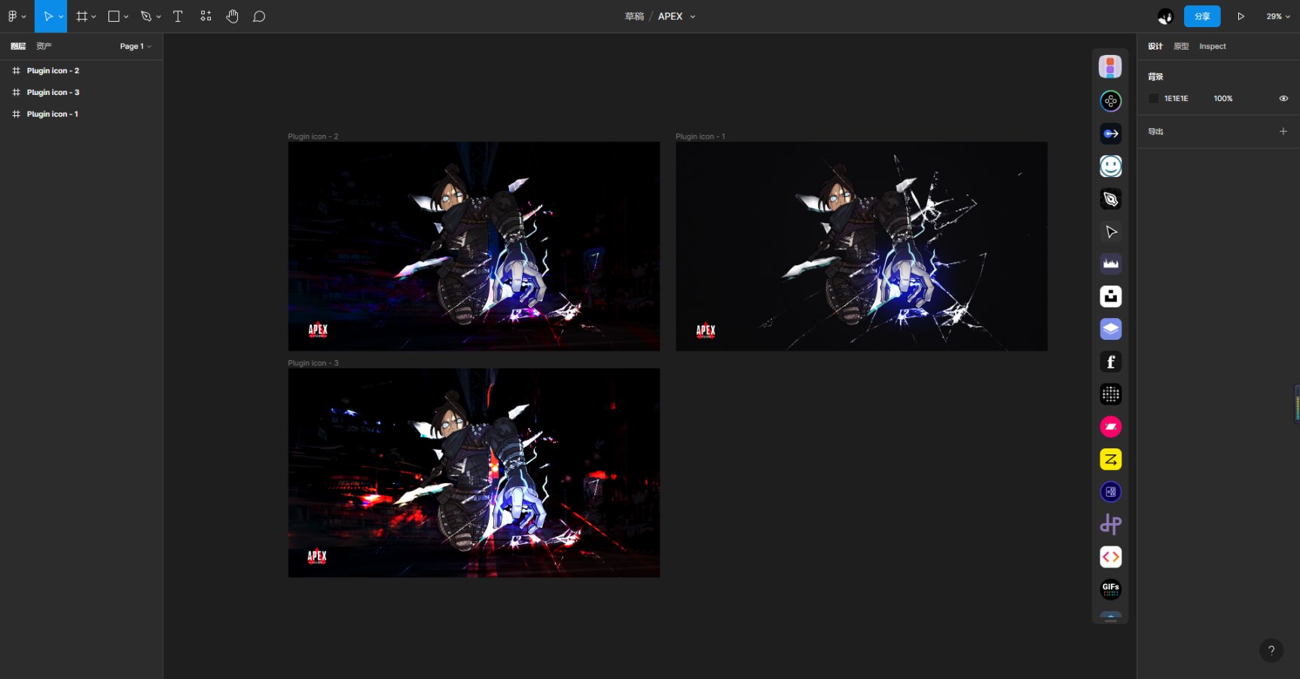Select the Hand tool
The height and width of the screenshot is (679, 1300).
pyautogui.click(x=233, y=16)
